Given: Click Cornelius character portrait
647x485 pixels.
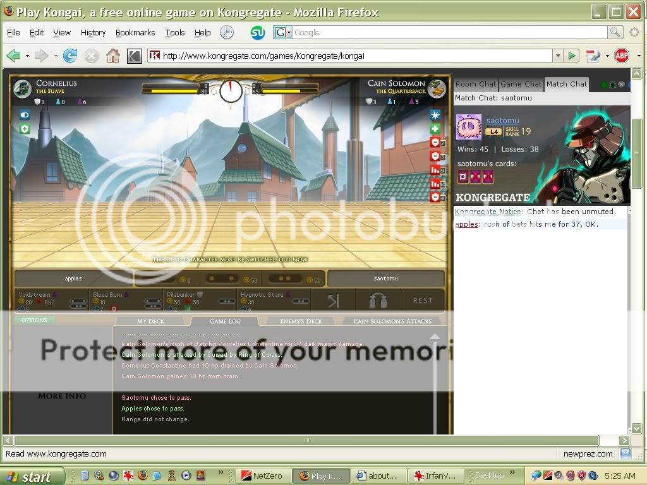Looking at the screenshot, I should (x=22, y=88).
